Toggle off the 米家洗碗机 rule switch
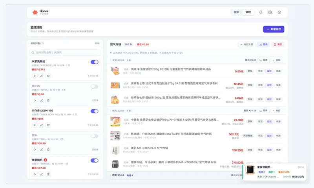This screenshot has width=314, height=188. 95,62
